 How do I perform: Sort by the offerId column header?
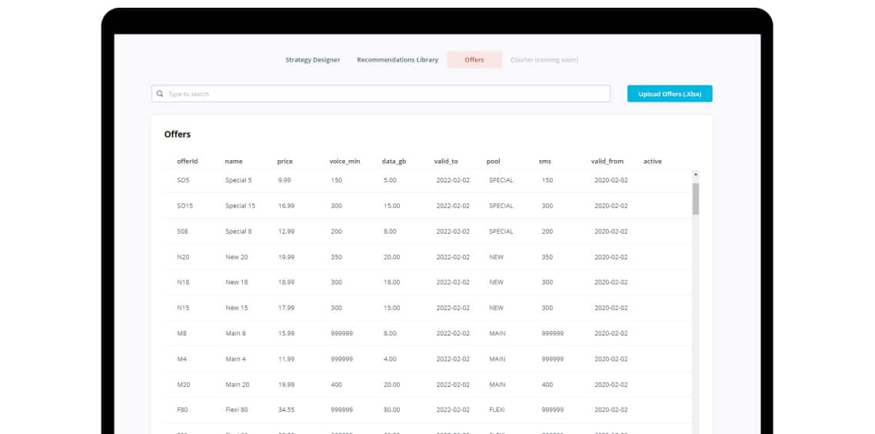click(188, 162)
